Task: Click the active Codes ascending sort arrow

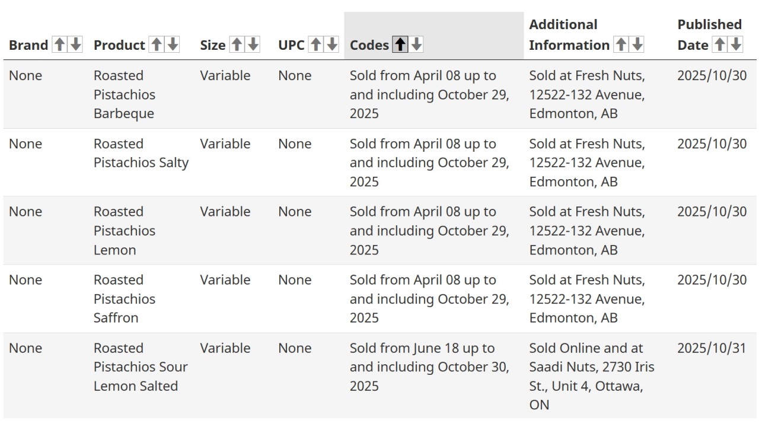Action: 400,44
